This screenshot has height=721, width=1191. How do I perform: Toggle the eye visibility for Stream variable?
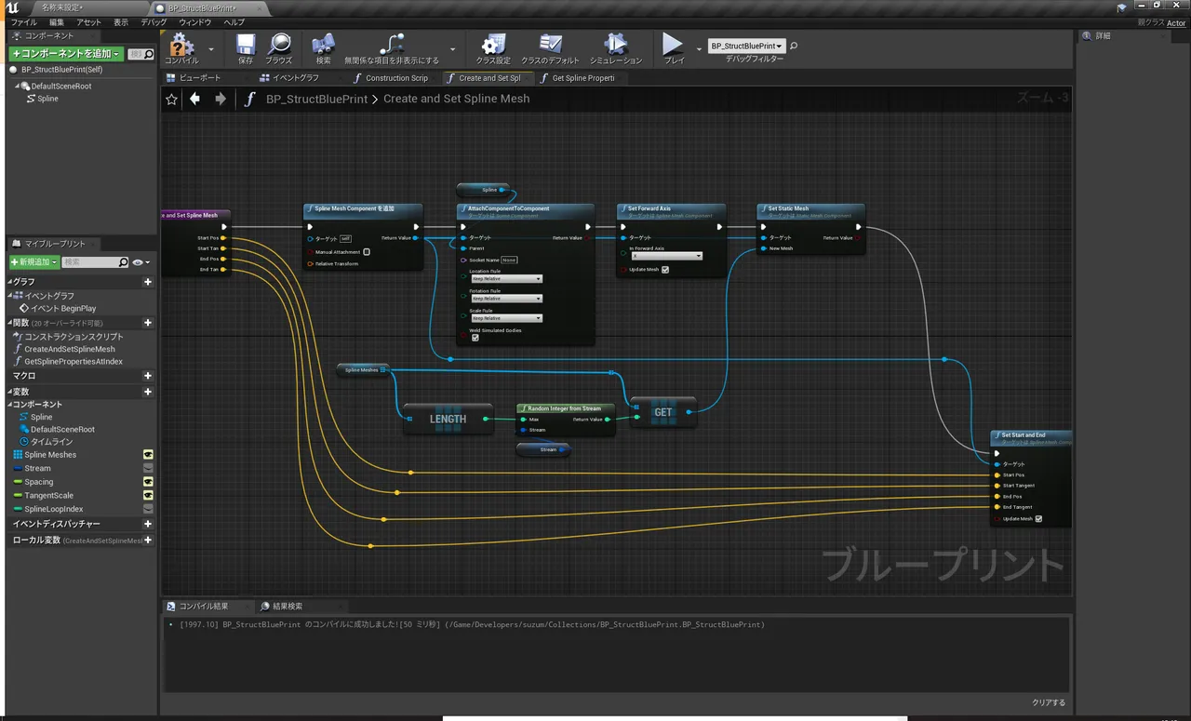coord(147,468)
